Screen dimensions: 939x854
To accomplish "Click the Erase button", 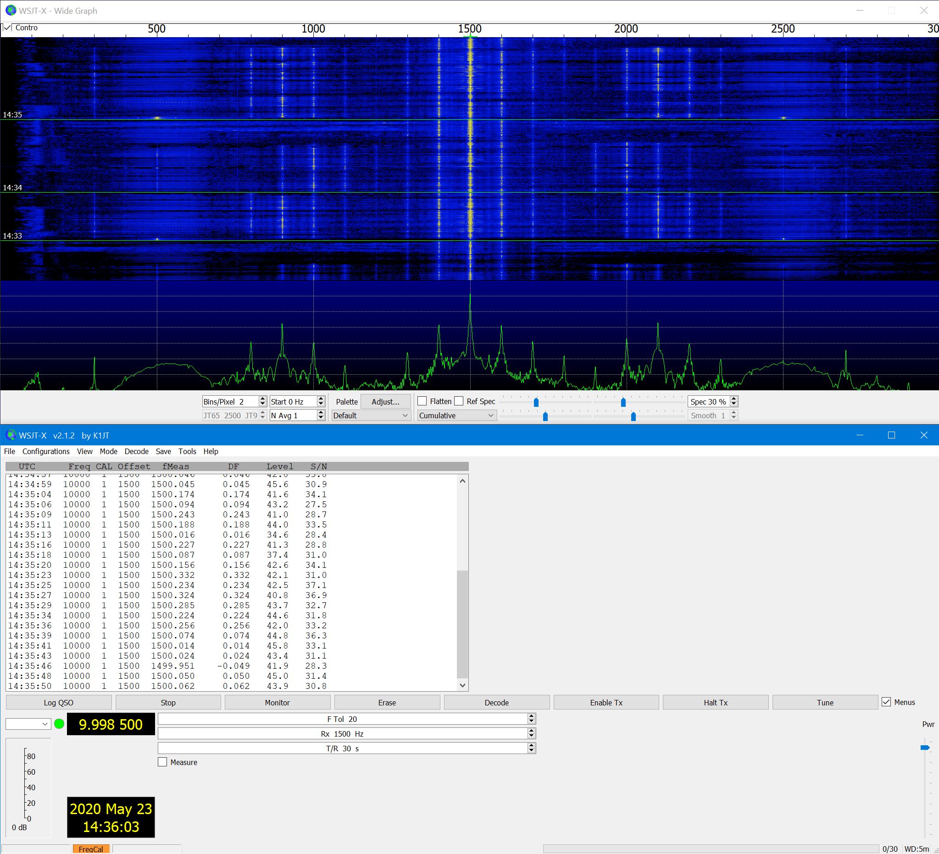I will (387, 702).
